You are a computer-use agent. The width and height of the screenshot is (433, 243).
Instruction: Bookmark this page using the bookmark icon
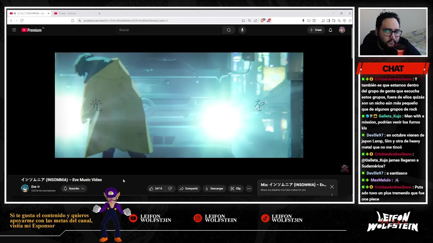point(72,21)
